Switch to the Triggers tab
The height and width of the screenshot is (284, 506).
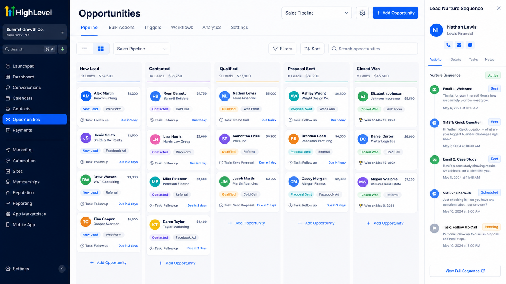(153, 28)
